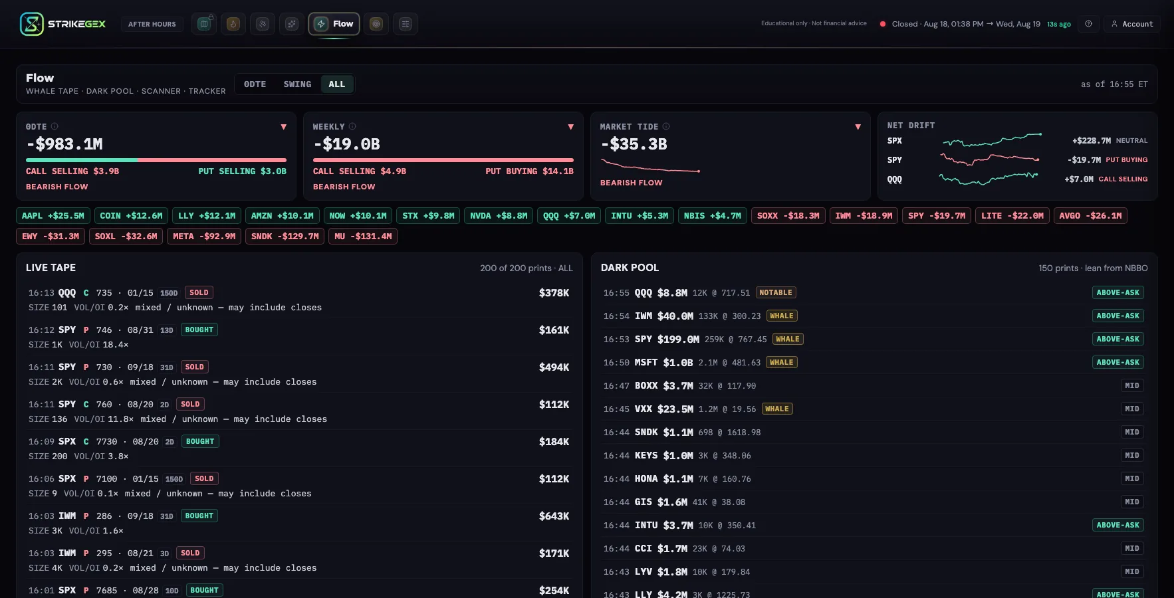Click the SPX net drift sparkline
This screenshot has height=598, width=1174.
[x=992, y=140]
